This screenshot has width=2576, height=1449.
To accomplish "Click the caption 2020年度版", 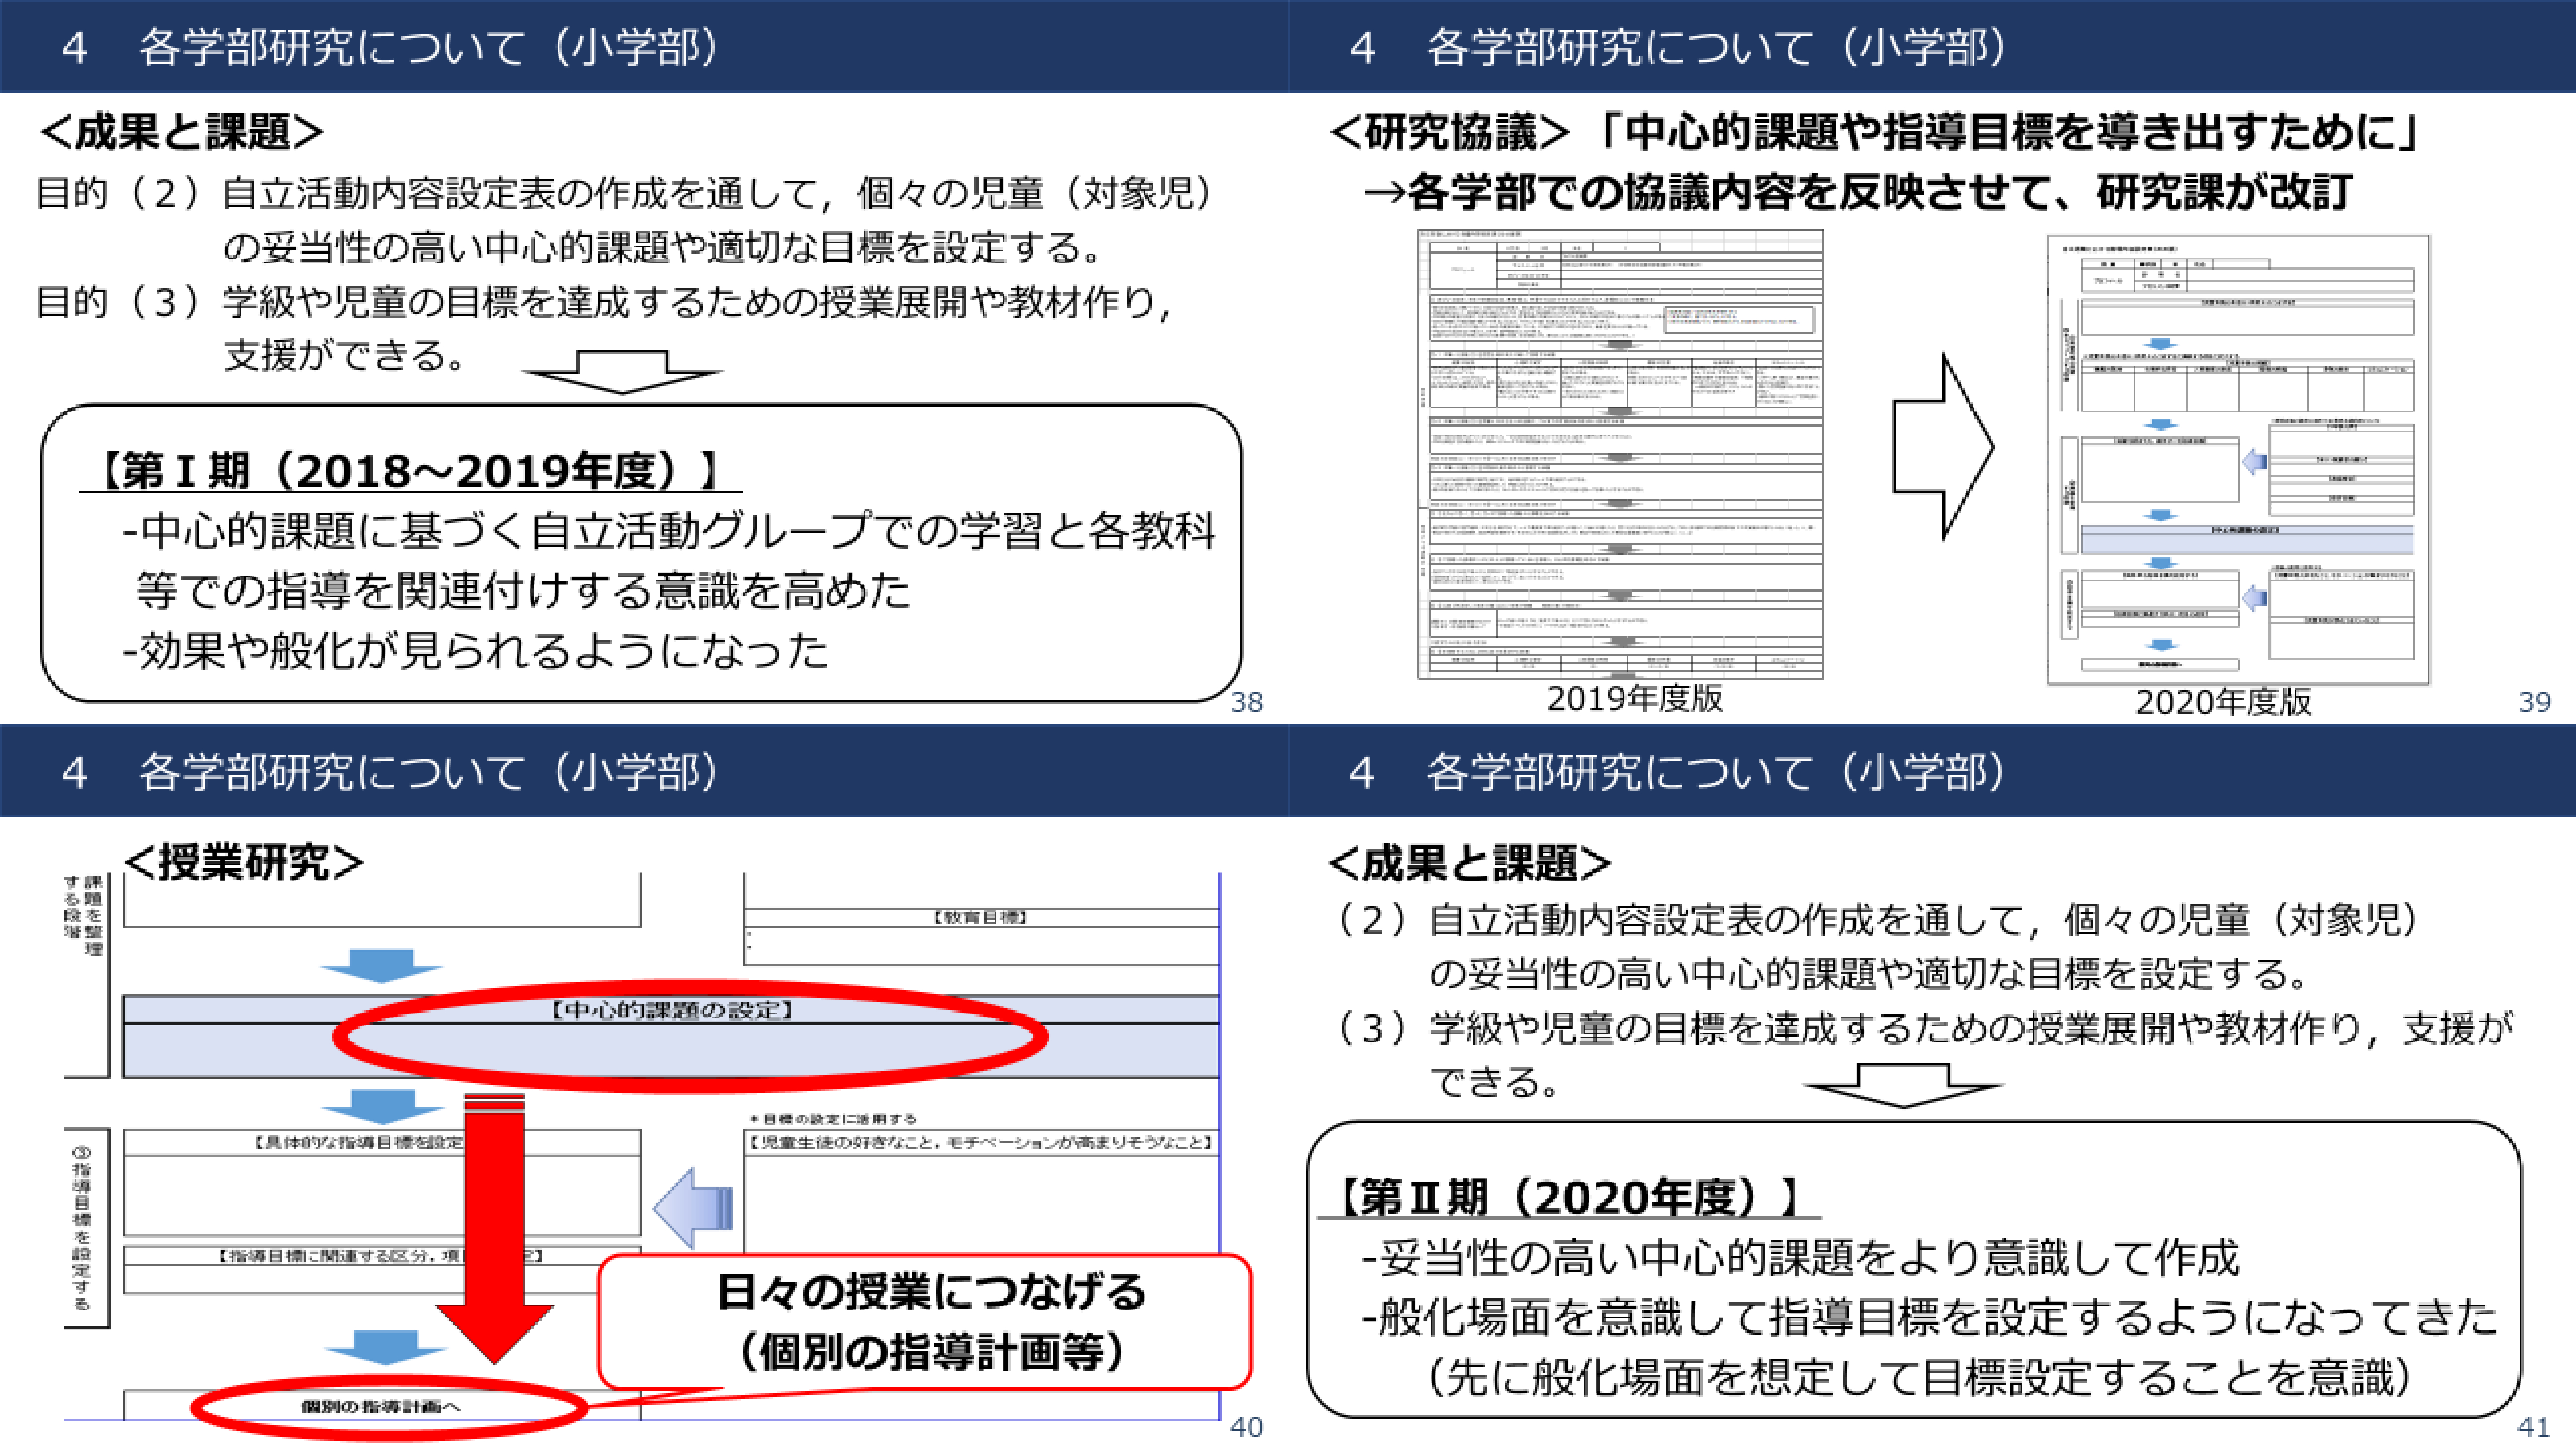I will pyautogui.click(x=2223, y=702).
